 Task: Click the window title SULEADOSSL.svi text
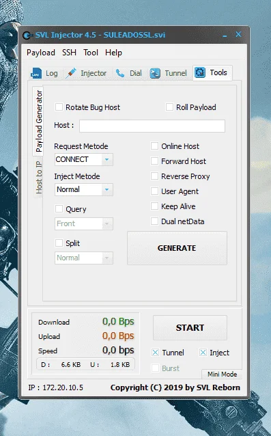[134, 35]
